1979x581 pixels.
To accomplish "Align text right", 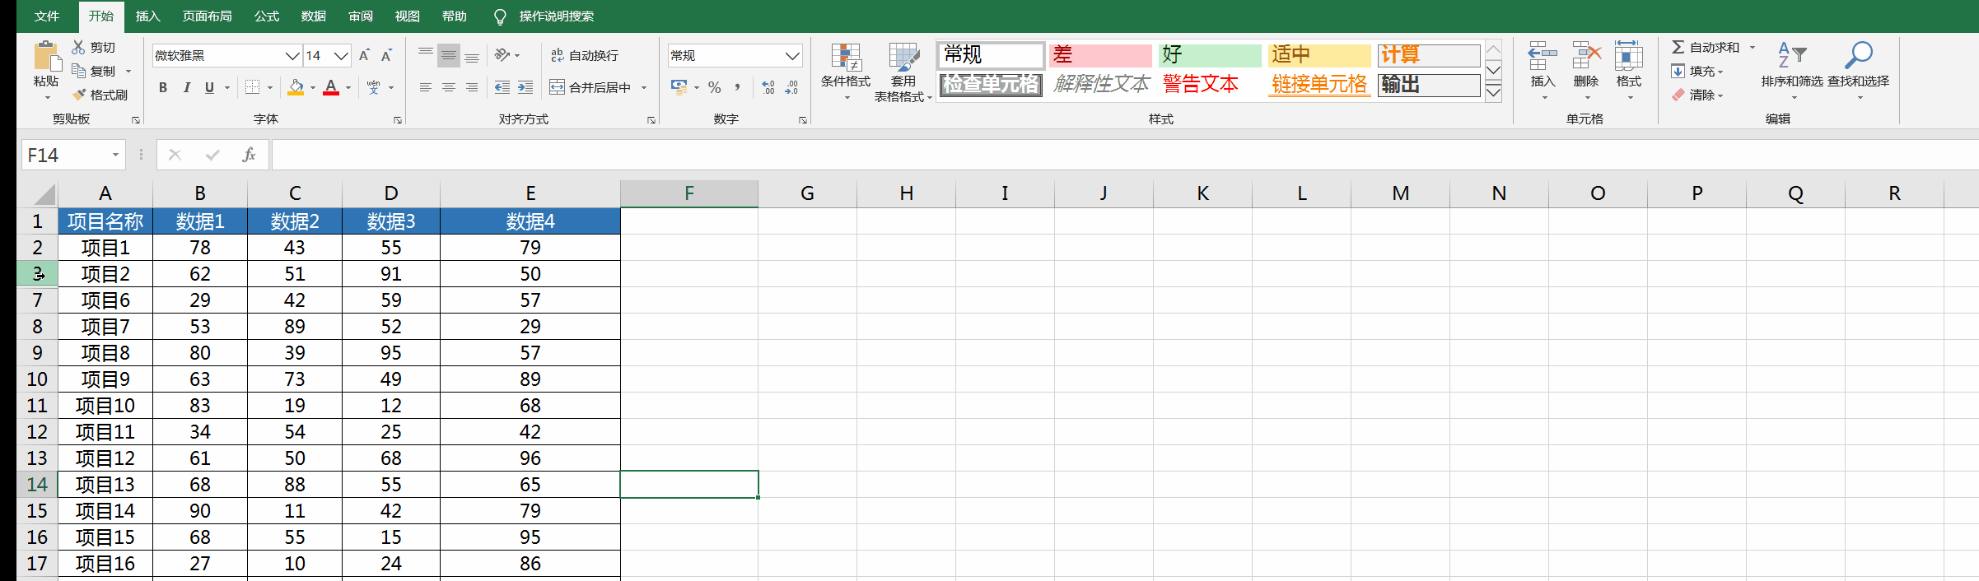I will click(472, 87).
